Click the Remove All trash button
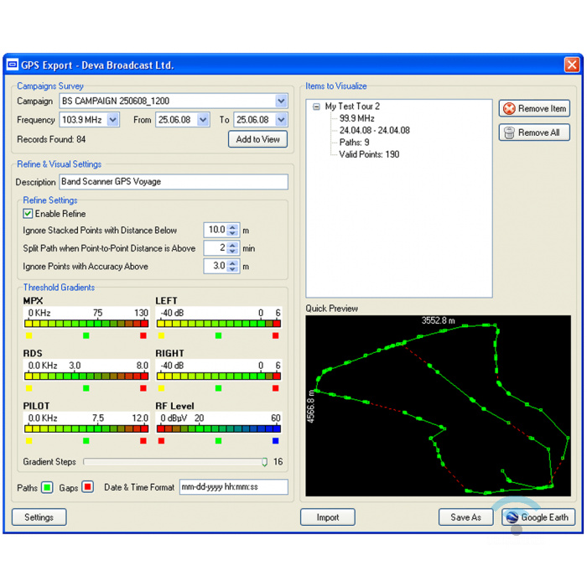The width and height of the screenshot is (587, 587). click(x=534, y=132)
